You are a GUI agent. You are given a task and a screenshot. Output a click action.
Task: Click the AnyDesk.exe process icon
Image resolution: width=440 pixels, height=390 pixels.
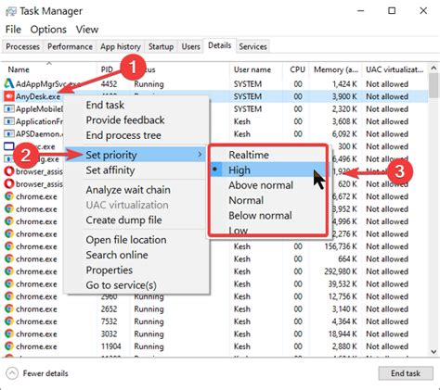(x=9, y=96)
